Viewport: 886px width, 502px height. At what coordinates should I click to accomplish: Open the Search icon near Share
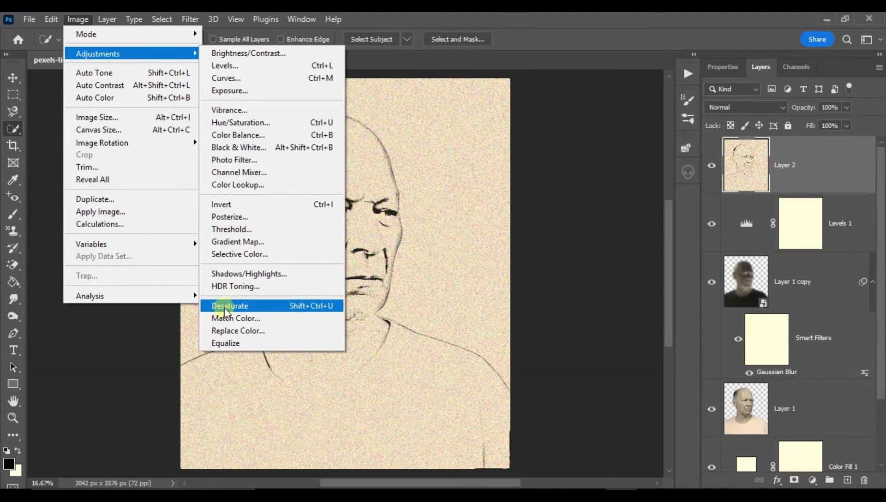(x=847, y=39)
